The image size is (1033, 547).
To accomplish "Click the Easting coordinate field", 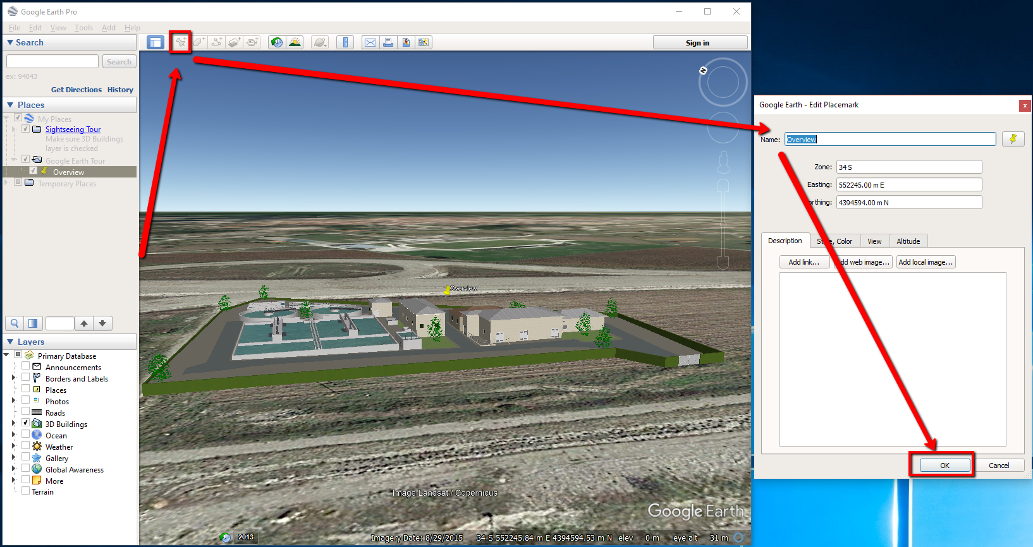I will tap(909, 184).
